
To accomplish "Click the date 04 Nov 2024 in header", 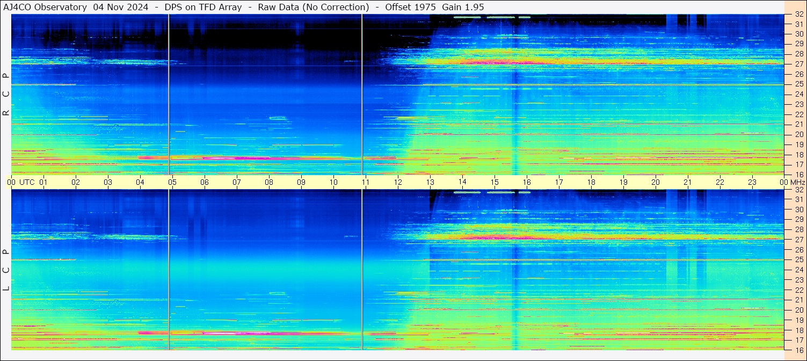I will 121,7.
